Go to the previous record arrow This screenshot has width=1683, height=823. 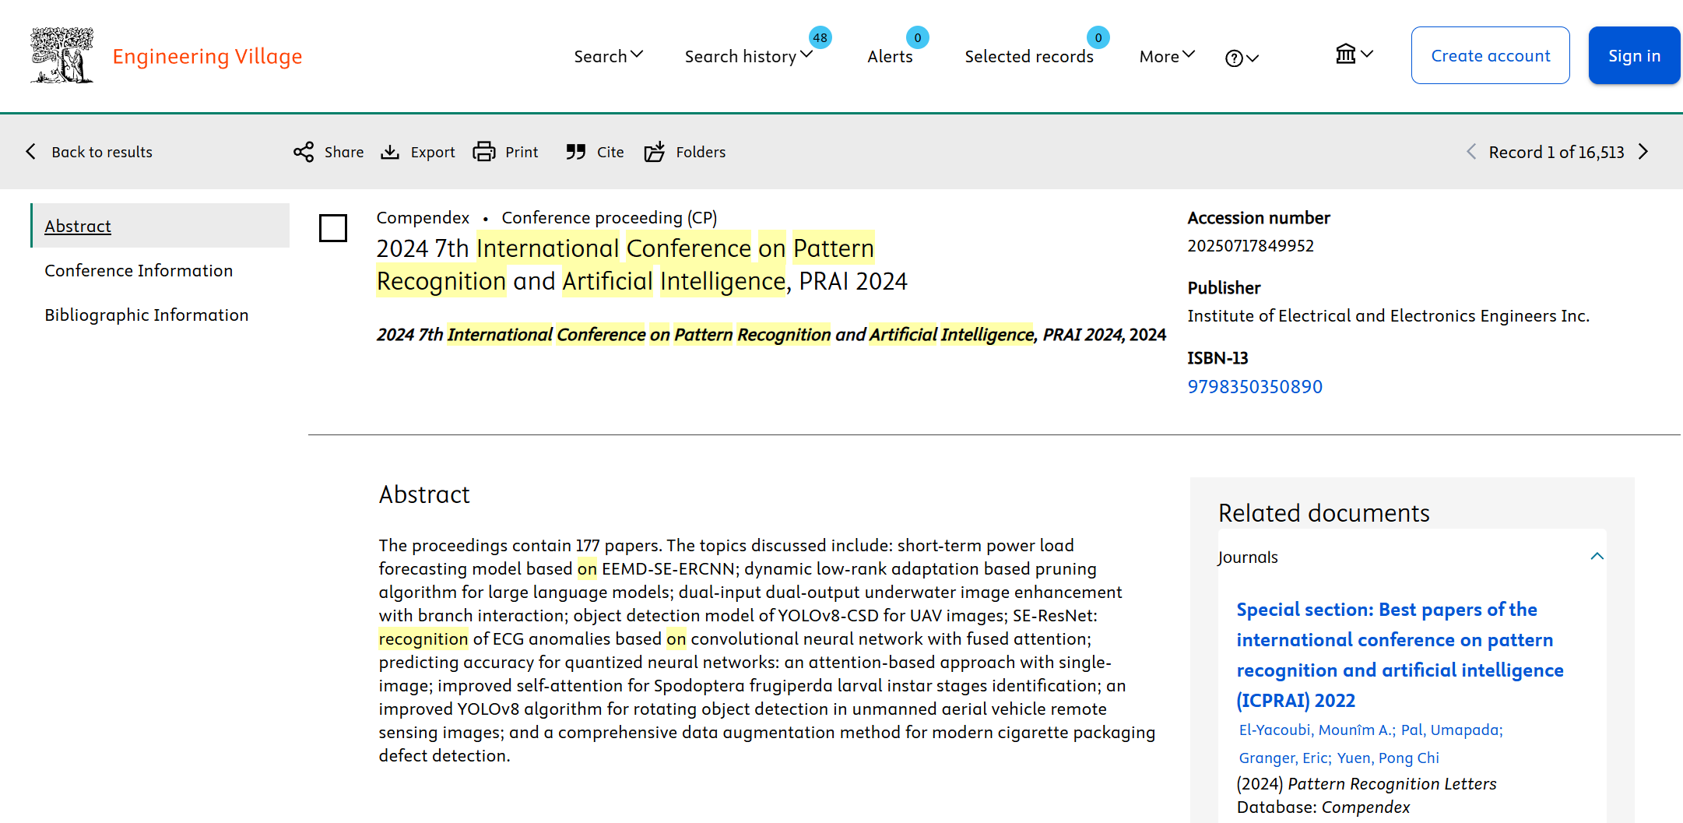[x=1471, y=152]
